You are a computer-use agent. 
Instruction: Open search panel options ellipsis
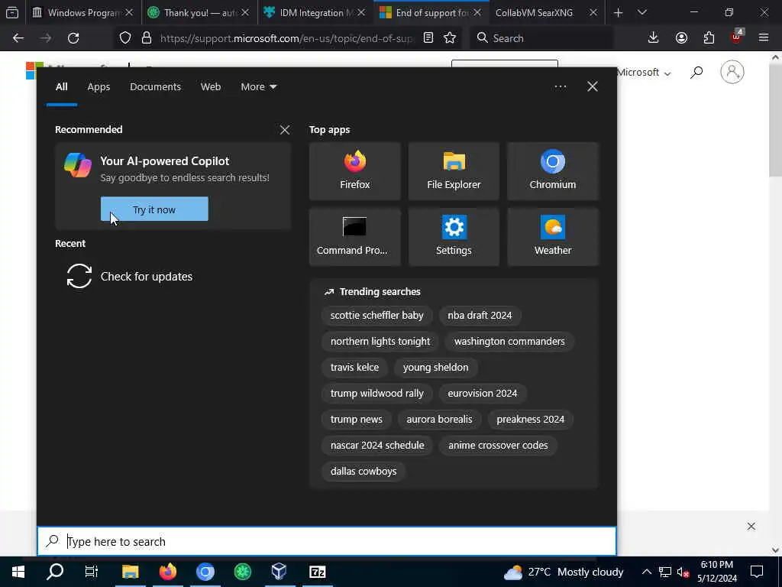[560, 87]
